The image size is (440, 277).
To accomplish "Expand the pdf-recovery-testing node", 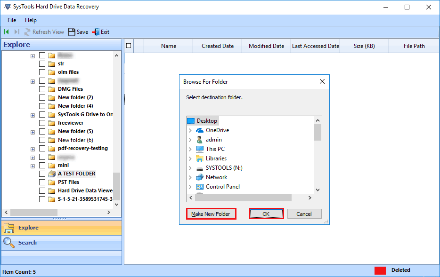I will 33,149.
